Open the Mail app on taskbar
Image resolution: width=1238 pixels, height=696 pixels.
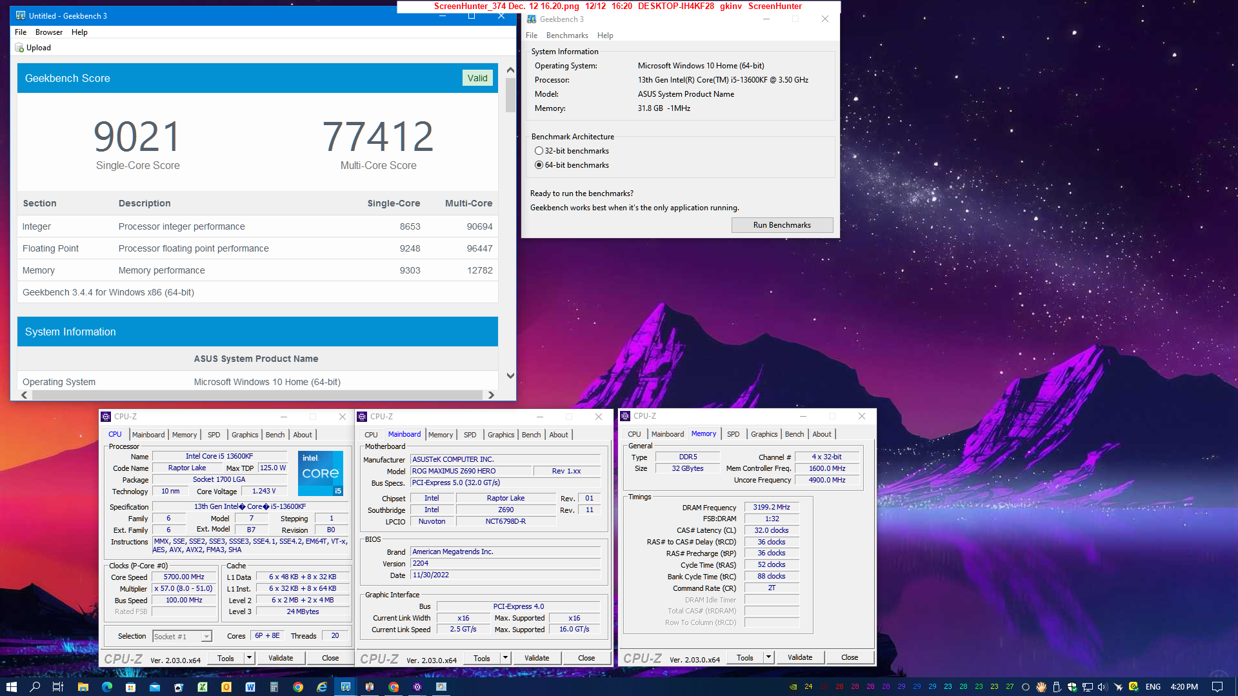(154, 687)
